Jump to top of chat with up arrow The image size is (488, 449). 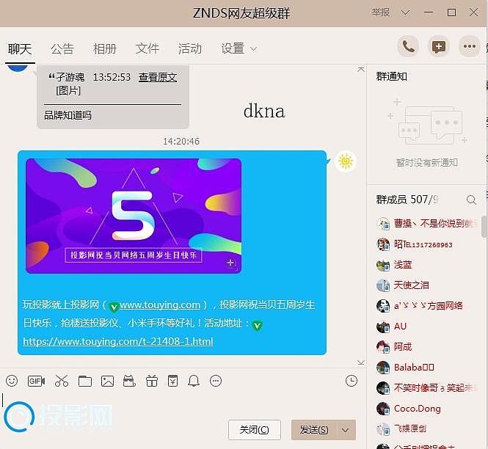click(361, 70)
